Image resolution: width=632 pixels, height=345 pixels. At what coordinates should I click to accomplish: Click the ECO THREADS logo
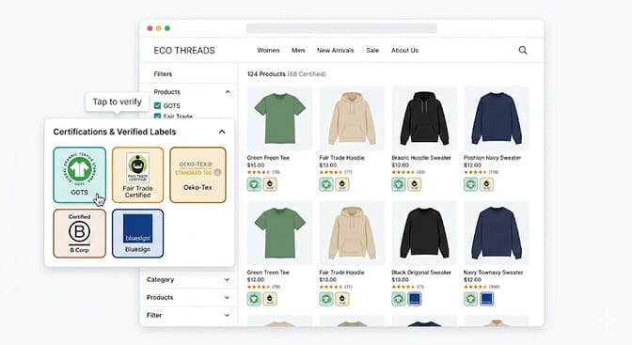pyautogui.click(x=184, y=51)
